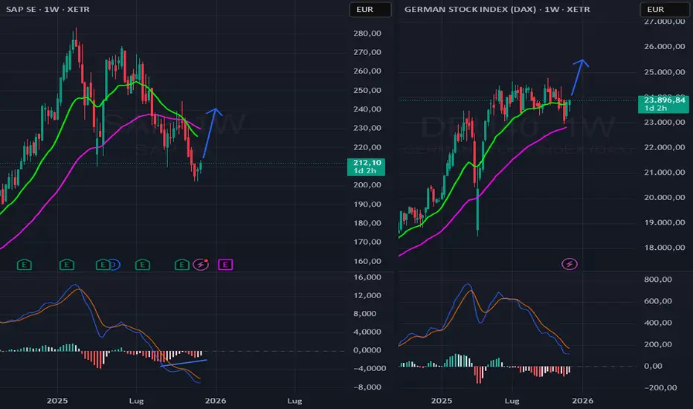
Task: Click the 212,10 current price label
Action: click(x=367, y=167)
